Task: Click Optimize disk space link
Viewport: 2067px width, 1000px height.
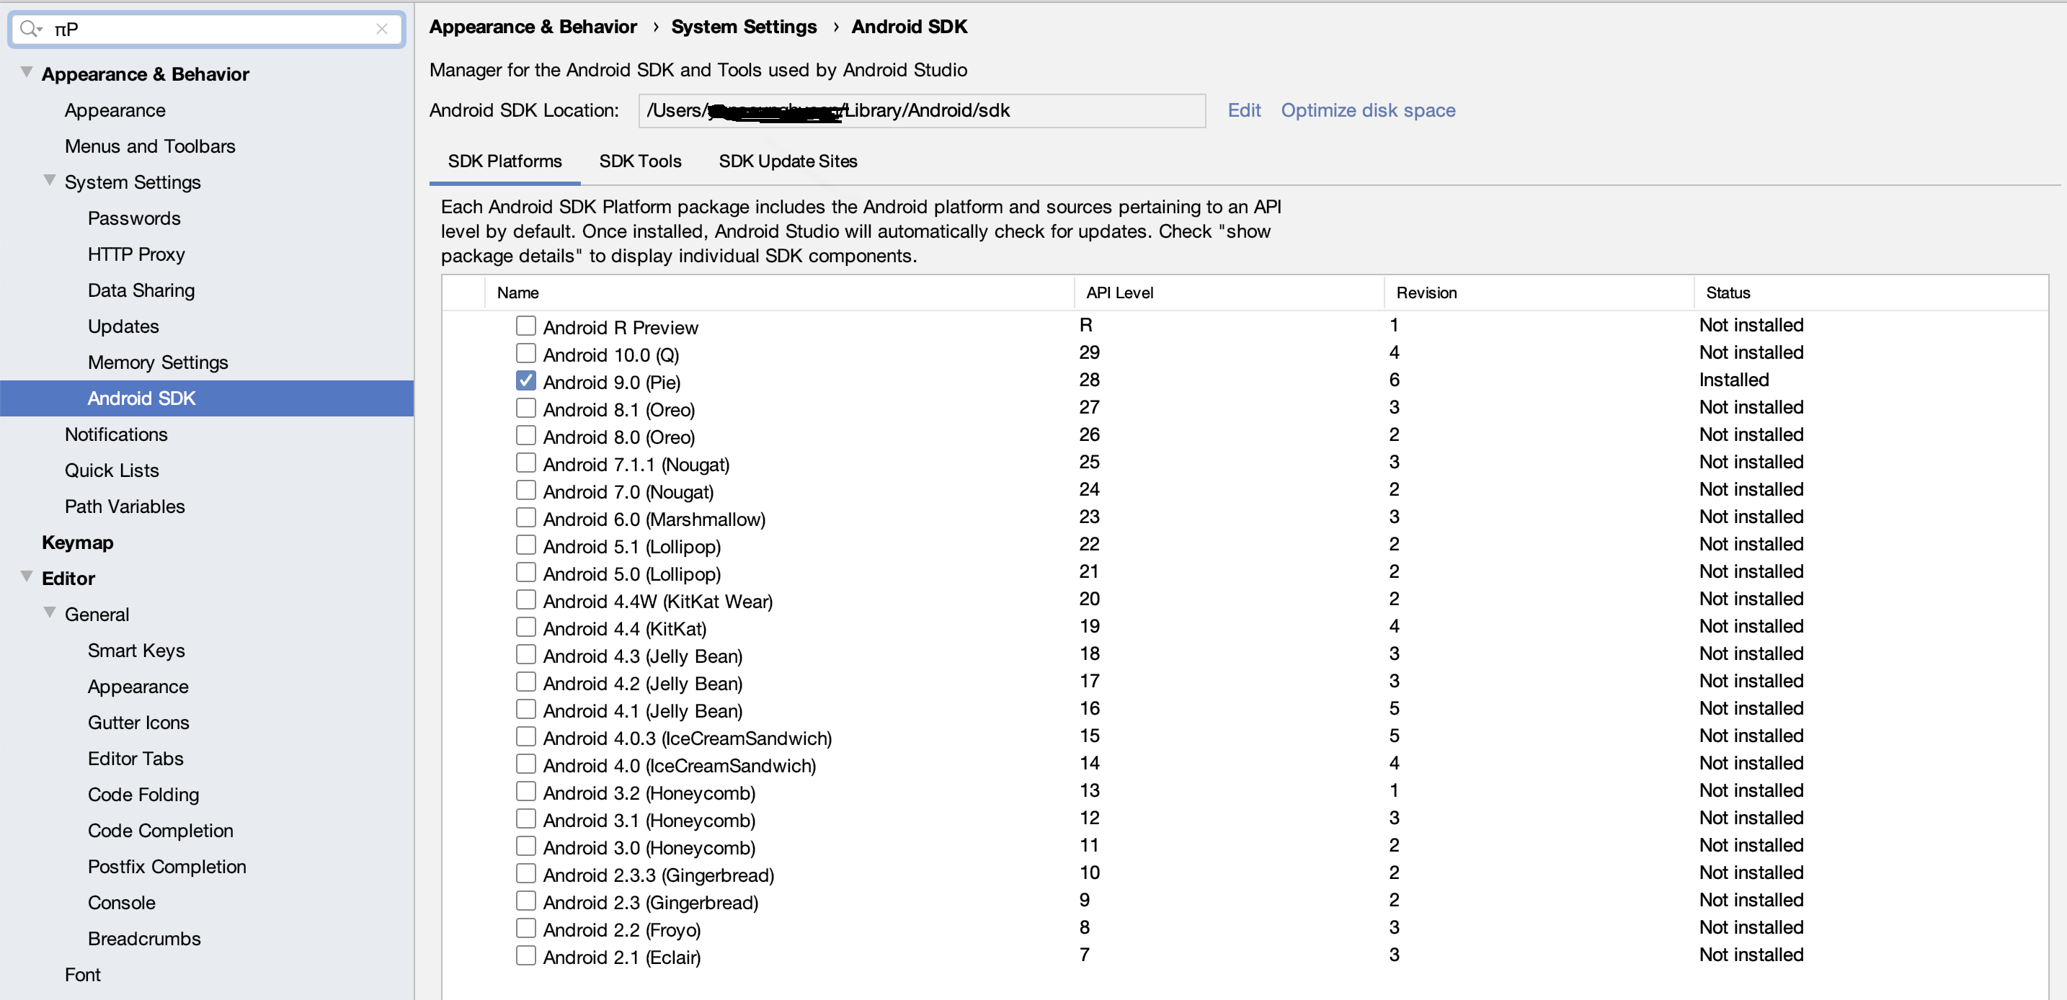Action: (x=1367, y=111)
